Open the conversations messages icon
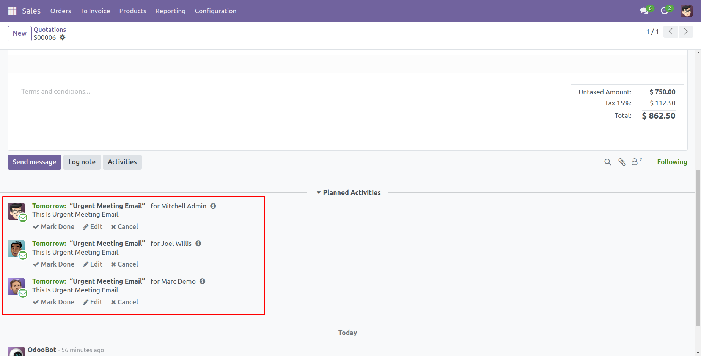Viewport: 701px width, 356px height. point(644,11)
